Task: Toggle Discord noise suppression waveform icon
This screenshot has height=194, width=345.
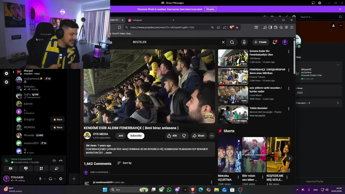Action: (54, 161)
